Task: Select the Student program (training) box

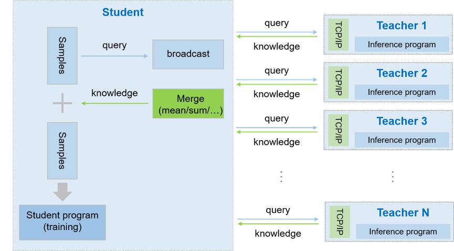Action: click(62, 222)
